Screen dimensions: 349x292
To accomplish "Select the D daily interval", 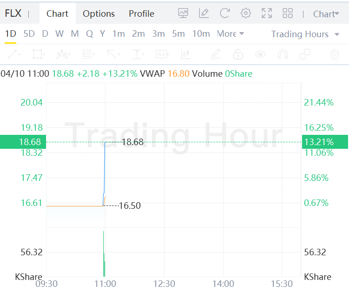I will coord(45,34).
